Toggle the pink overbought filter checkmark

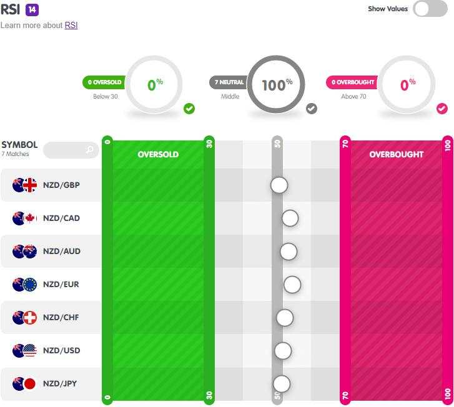(x=442, y=109)
